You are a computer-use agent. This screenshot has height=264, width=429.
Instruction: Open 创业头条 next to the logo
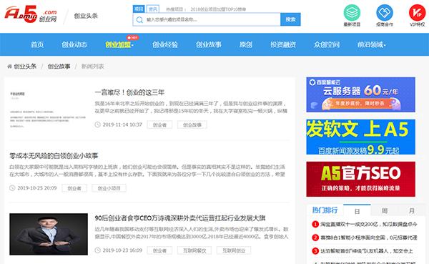coord(86,16)
